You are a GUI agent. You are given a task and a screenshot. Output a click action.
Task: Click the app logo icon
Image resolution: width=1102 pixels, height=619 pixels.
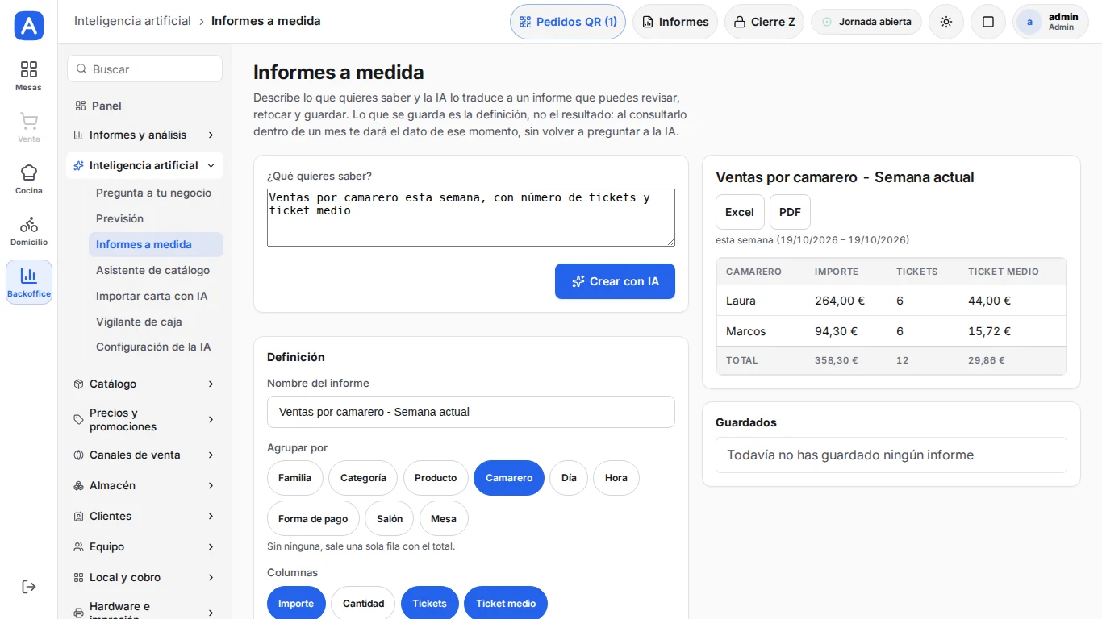point(29,26)
